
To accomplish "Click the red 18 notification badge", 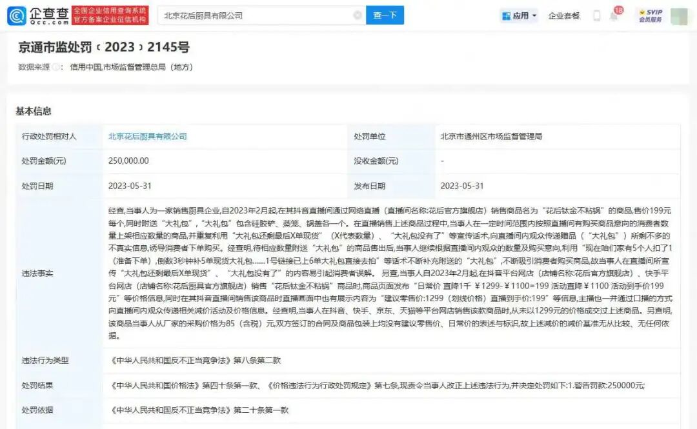I will [x=619, y=10].
